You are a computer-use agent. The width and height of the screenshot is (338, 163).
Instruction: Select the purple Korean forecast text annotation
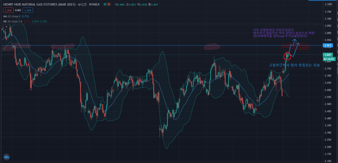coord(284,33)
